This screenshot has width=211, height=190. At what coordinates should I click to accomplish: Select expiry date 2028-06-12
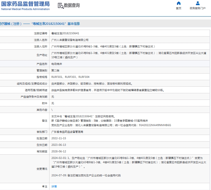(59, 151)
